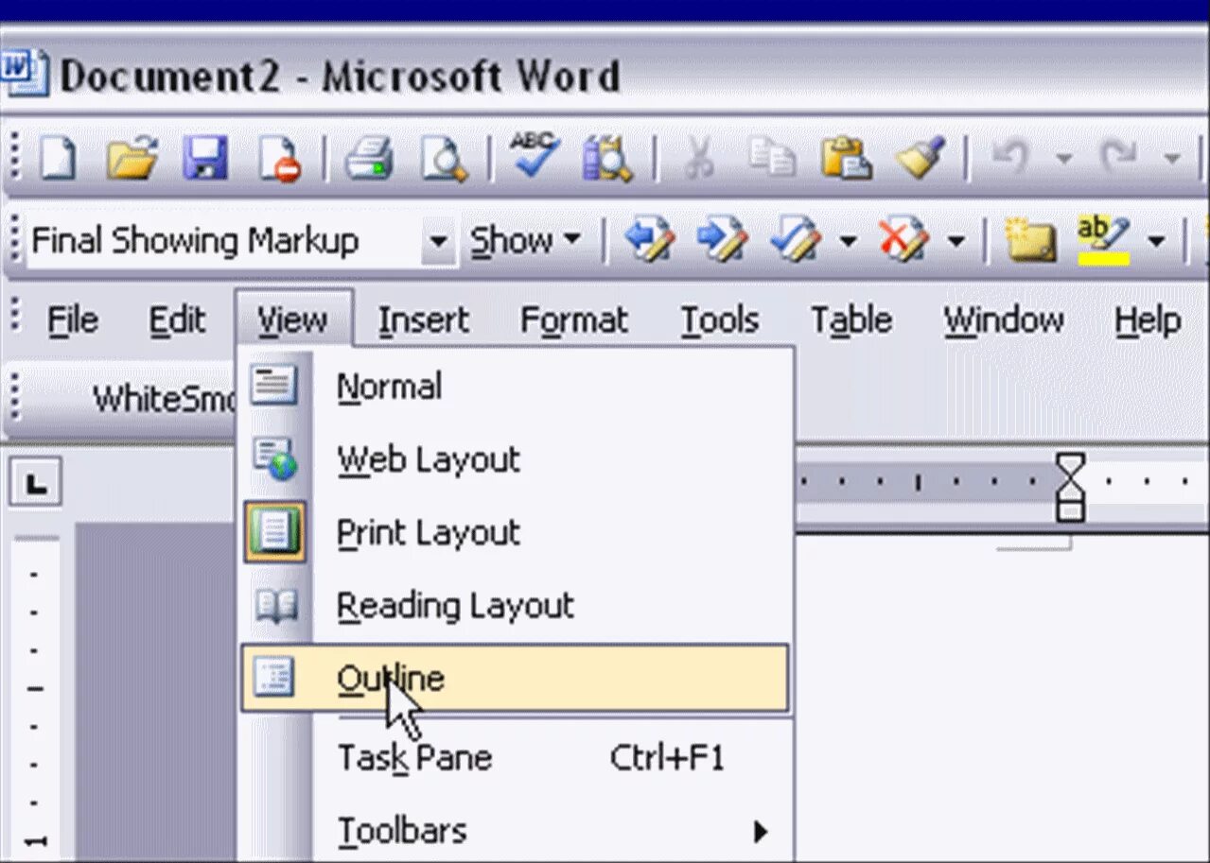Run Spelling and Grammar ABC check

(535, 156)
